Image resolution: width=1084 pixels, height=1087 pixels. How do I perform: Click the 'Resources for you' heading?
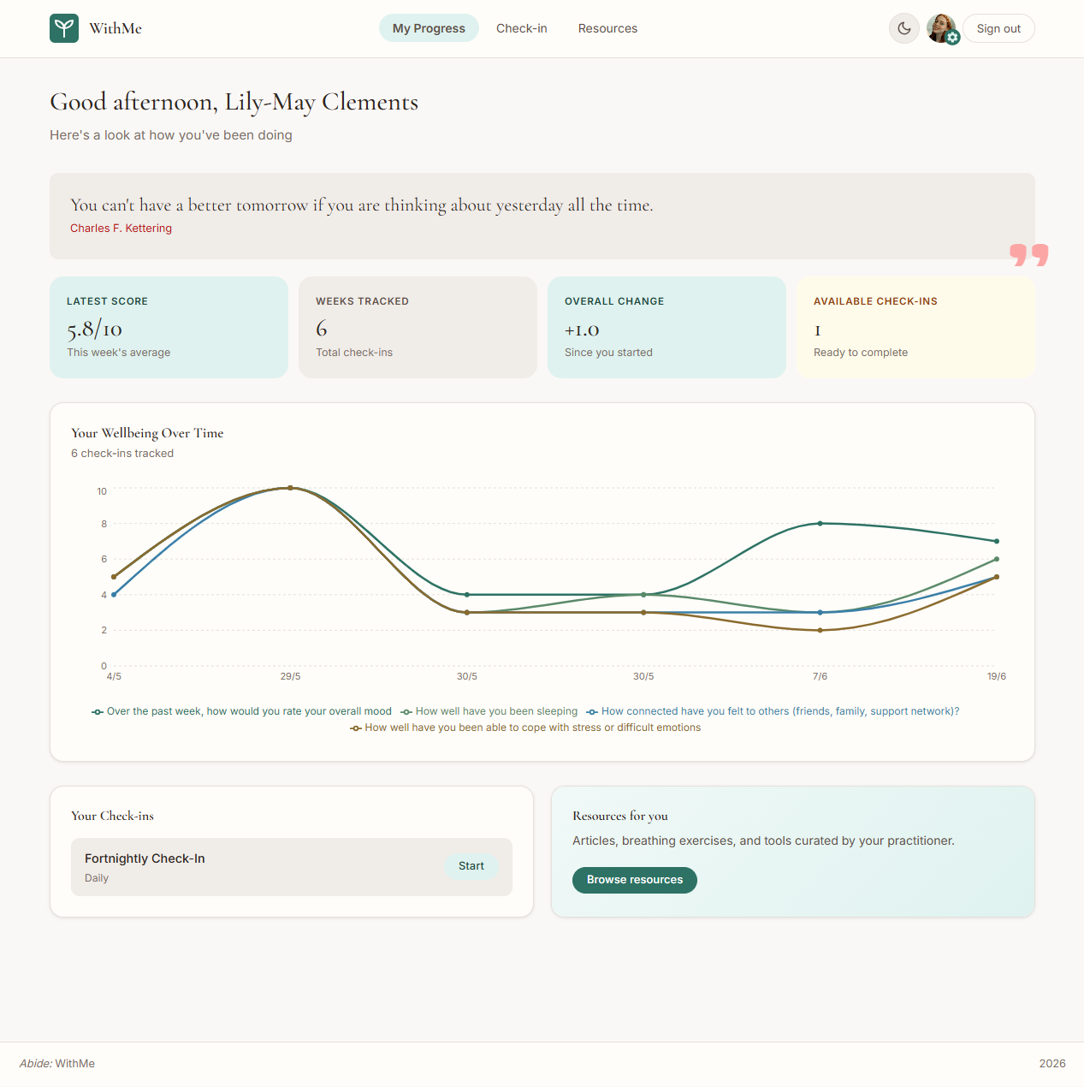(x=620, y=816)
